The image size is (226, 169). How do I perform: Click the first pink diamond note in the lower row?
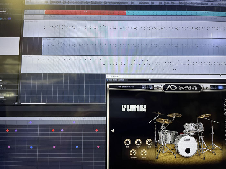[x=9, y=147]
